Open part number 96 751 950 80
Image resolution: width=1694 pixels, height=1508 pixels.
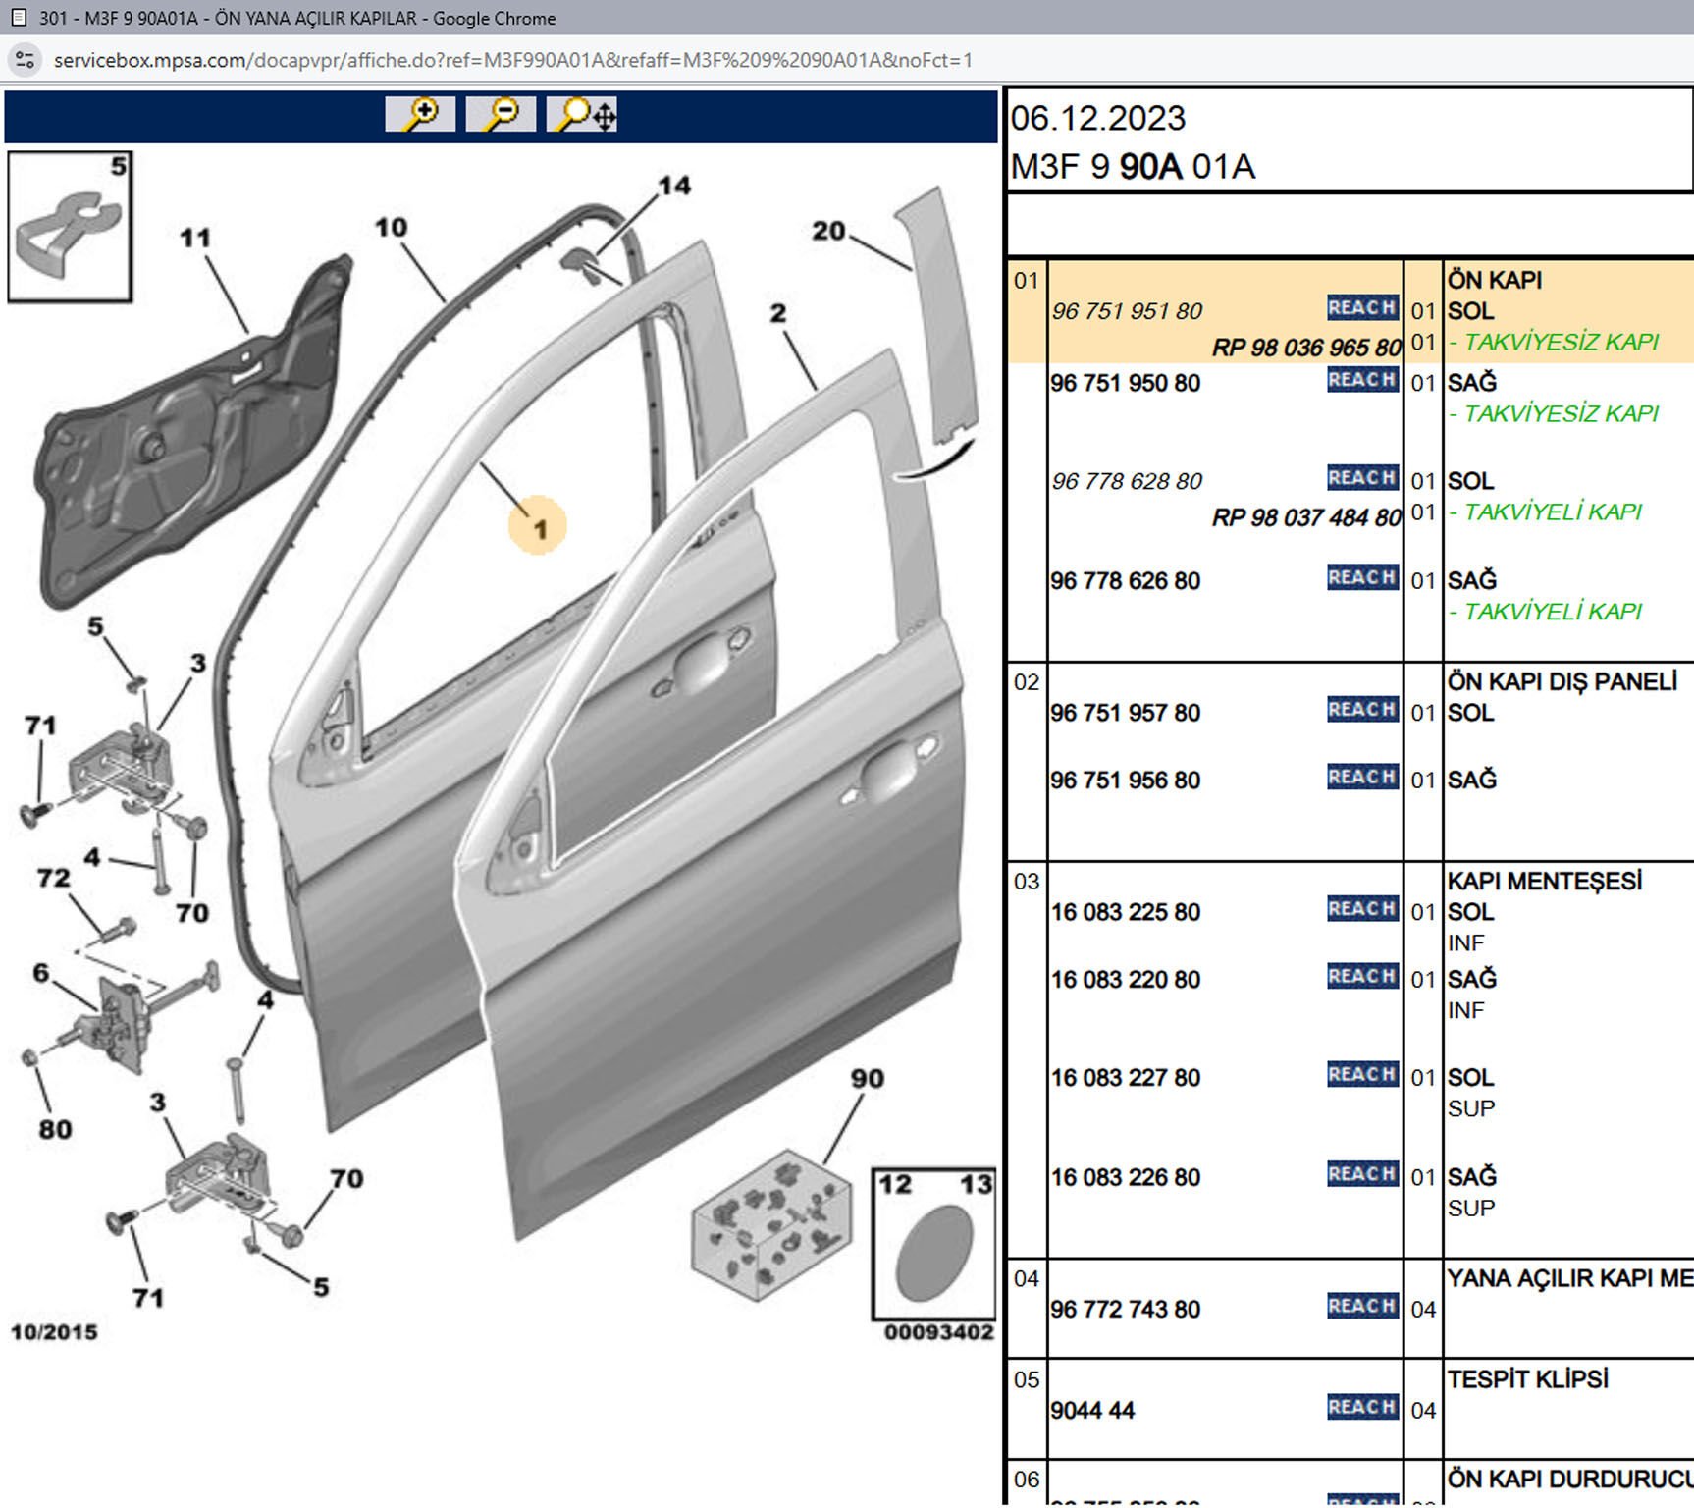(x=1125, y=383)
